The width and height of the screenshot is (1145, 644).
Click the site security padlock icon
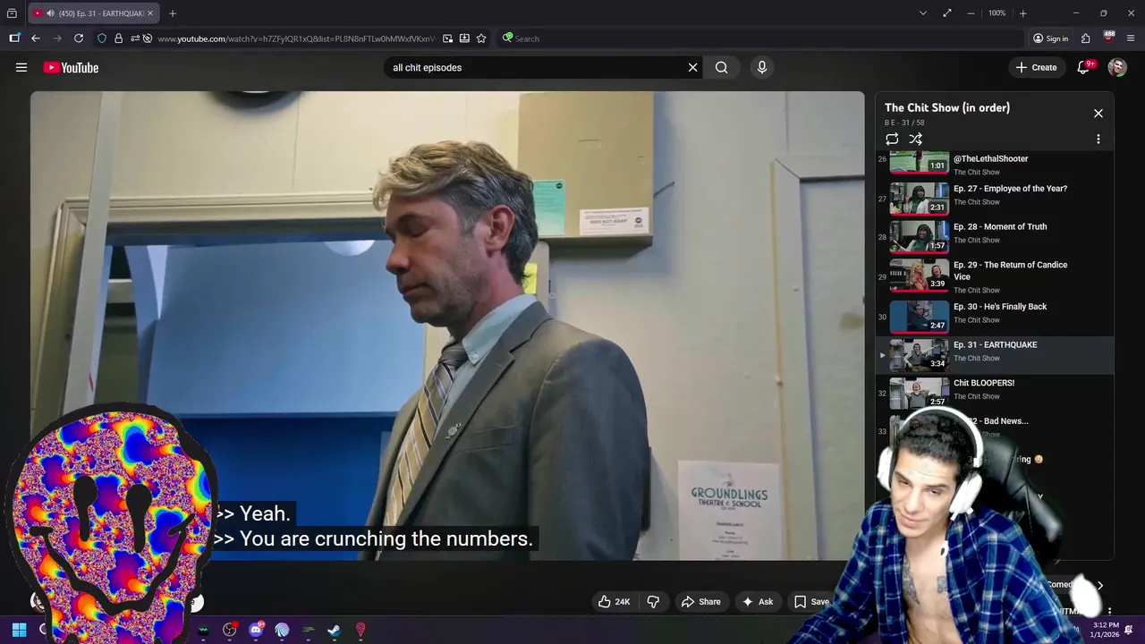(118, 38)
